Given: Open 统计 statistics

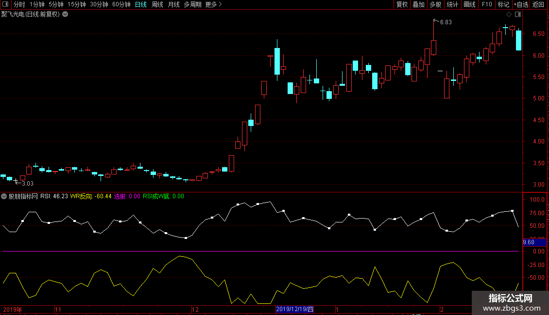Looking at the screenshot, I should pyautogui.click(x=452, y=4).
